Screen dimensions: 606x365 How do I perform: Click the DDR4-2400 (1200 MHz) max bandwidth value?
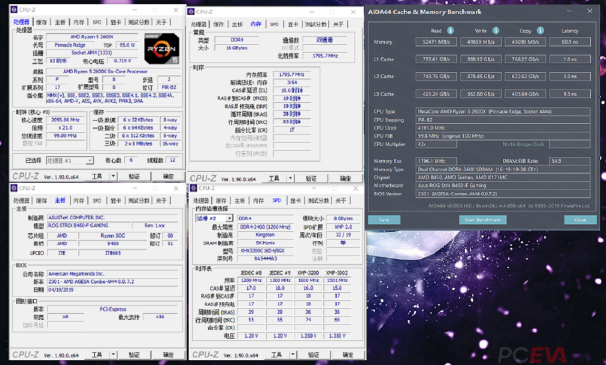pos(265,227)
